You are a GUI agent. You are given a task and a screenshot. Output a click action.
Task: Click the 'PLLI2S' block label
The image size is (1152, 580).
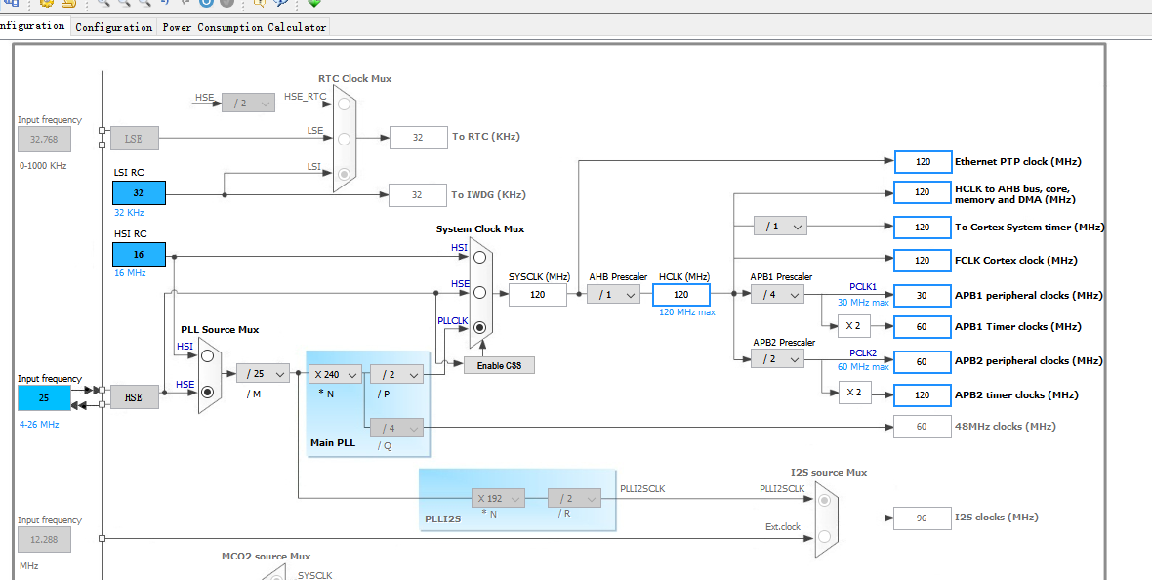click(x=443, y=519)
